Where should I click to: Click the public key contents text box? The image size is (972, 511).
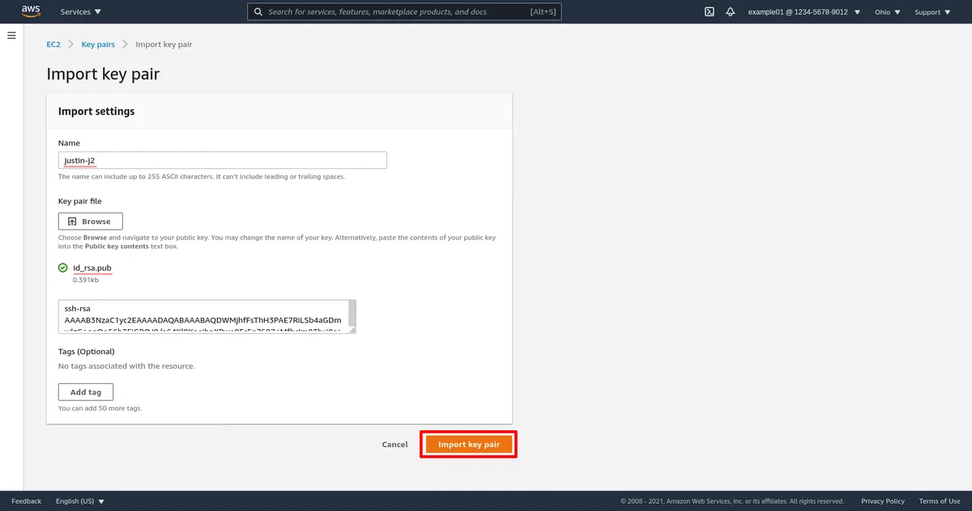[202, 316]
